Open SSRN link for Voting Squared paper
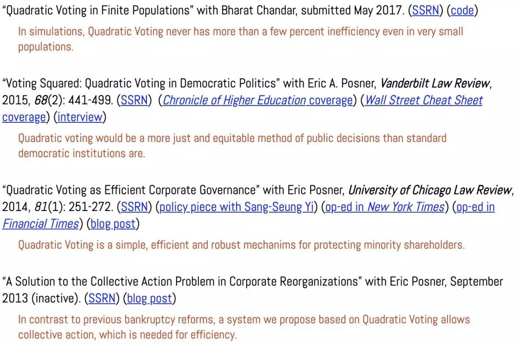Viewport: 518px width, 345px height. pyautogui.click(x=134, y=100)
